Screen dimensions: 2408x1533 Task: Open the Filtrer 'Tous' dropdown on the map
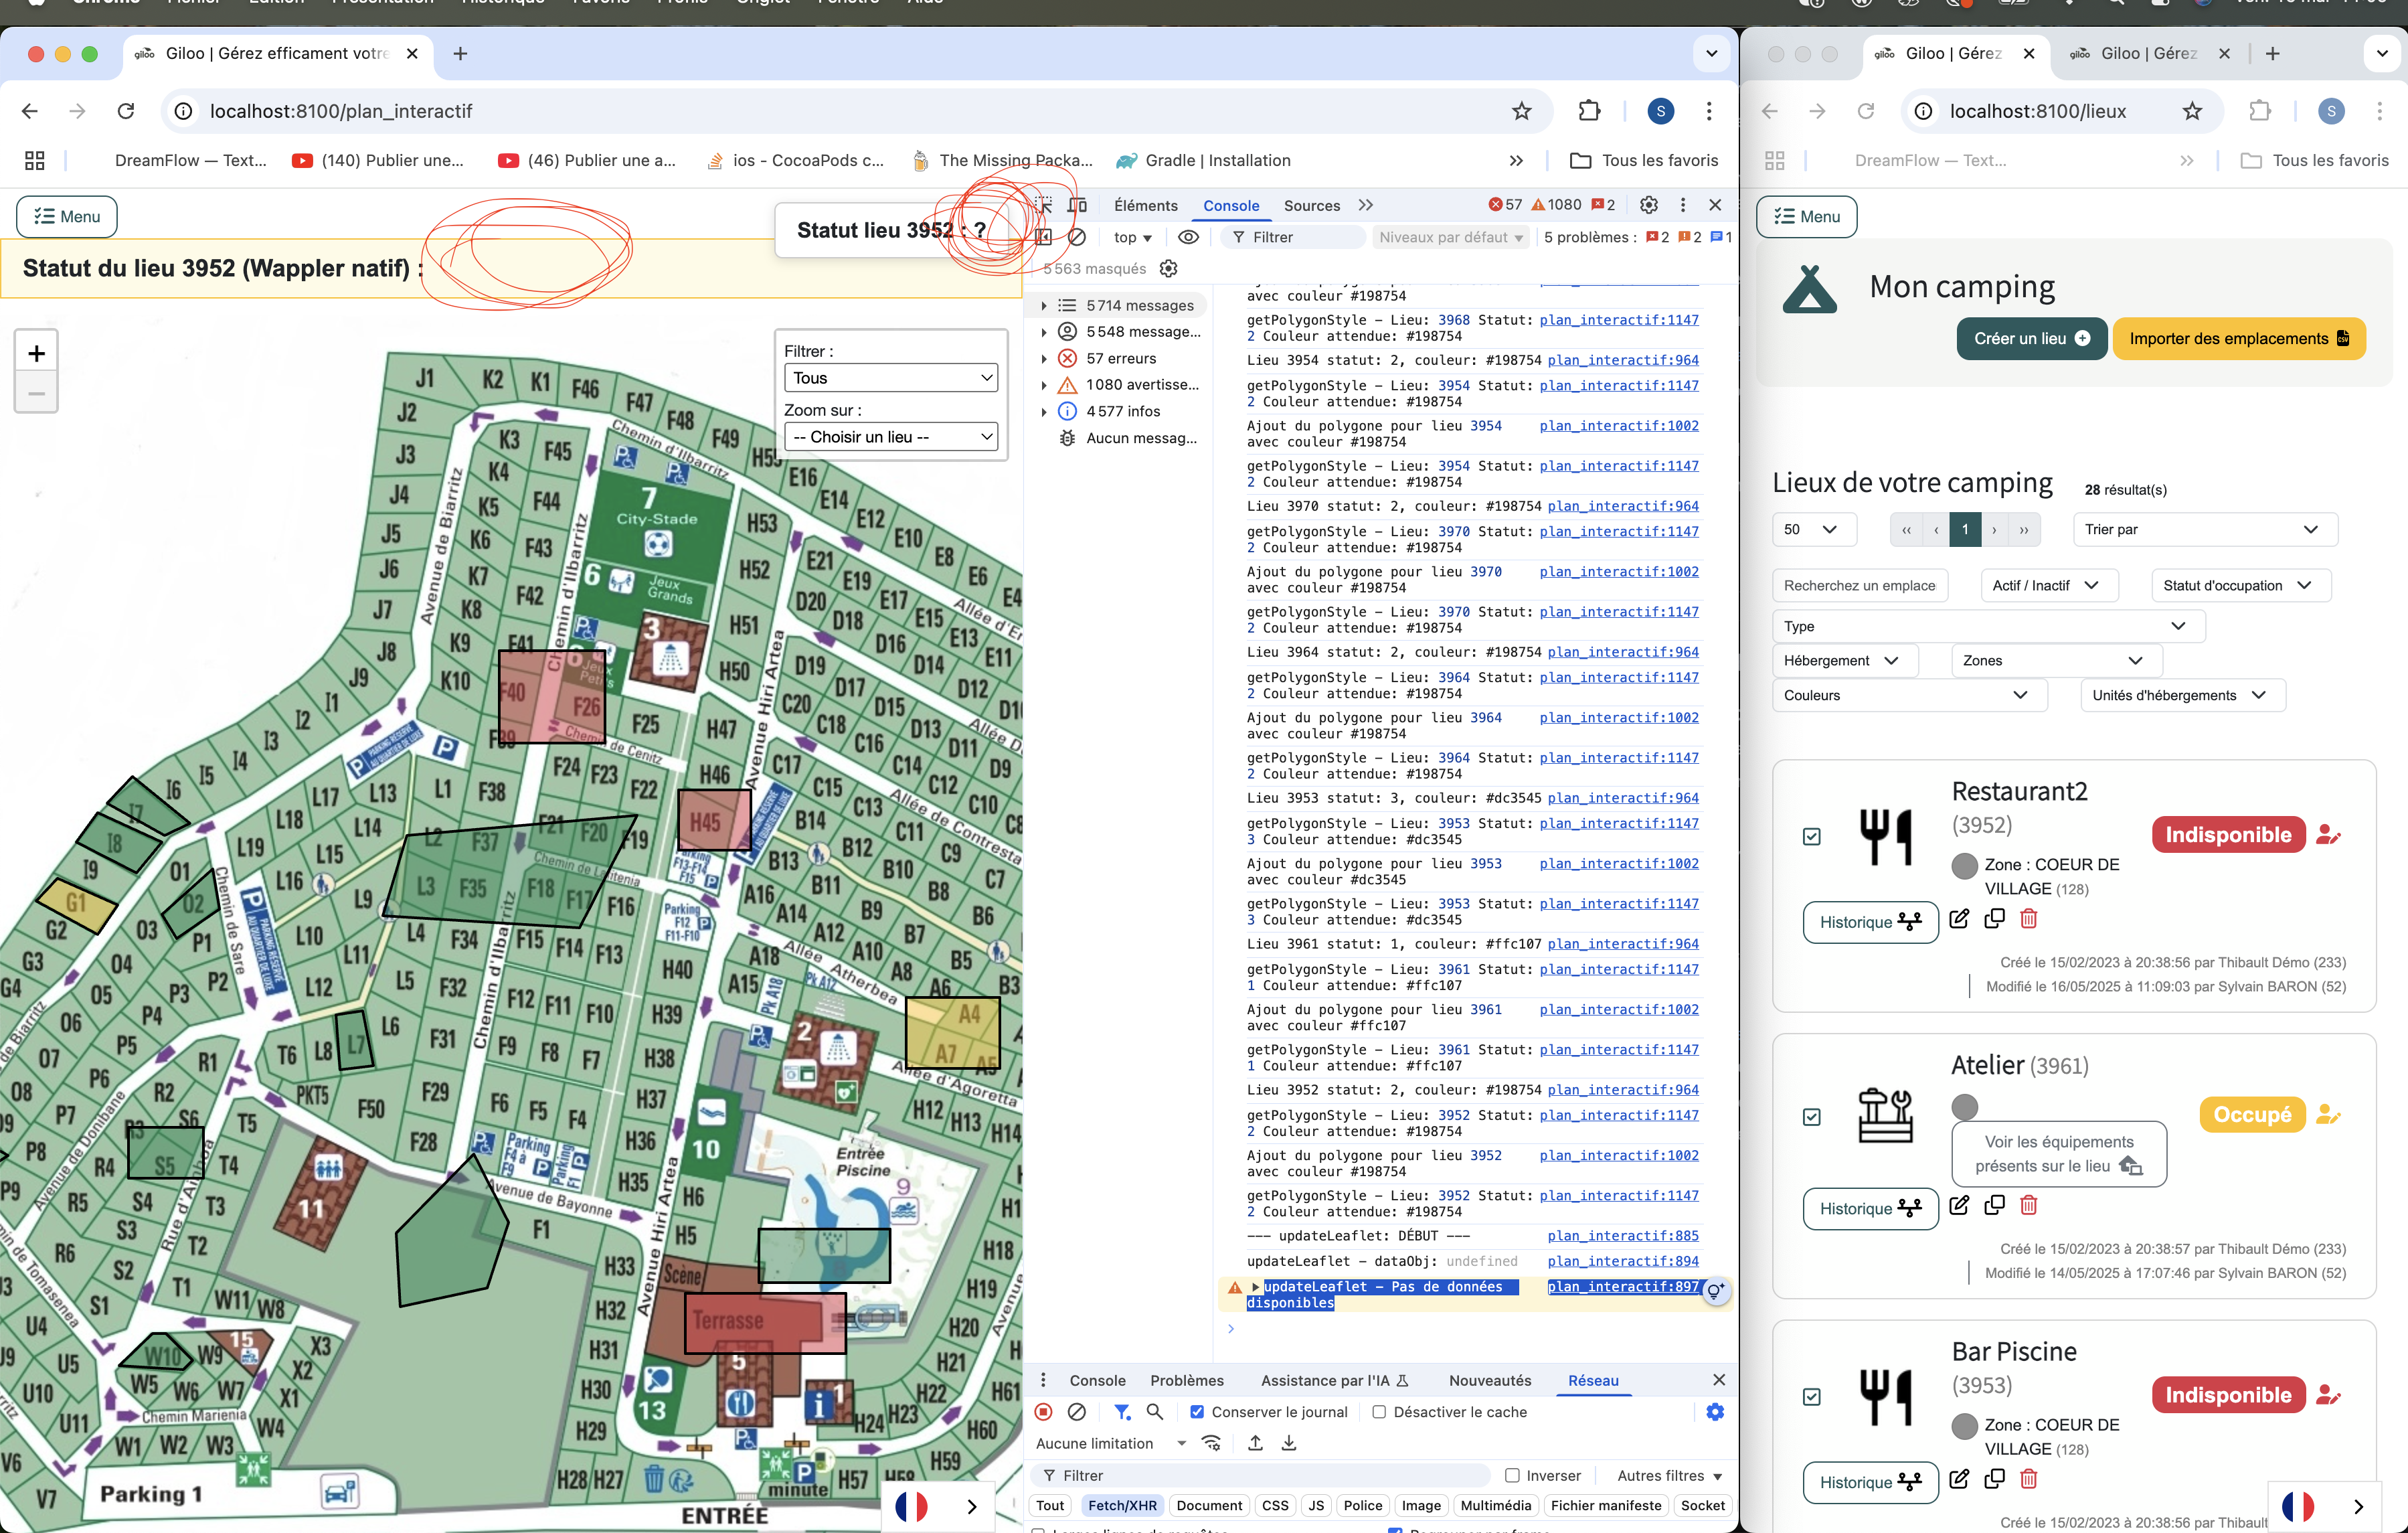click(x=890, y=378)
